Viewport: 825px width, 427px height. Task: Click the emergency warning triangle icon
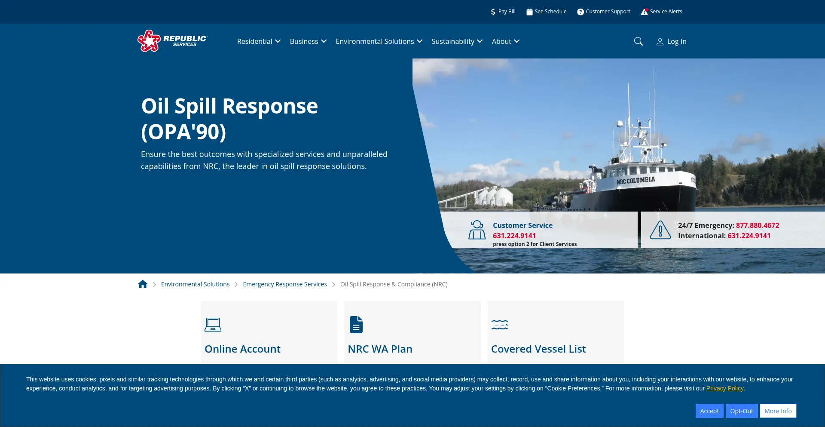click(660, 230)
